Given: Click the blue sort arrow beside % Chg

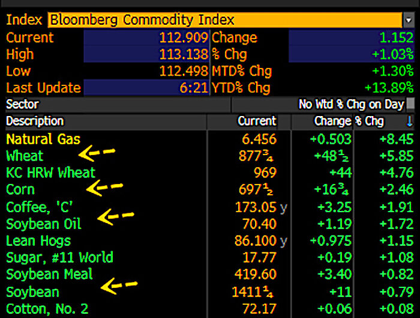Looking at the screenshot, I should 409,121.
